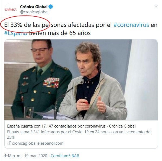Image resolution: width=162 pixels, height=161 pixels.
Task: Open the tweet options chevron menu
Action: tap(156, 6)
